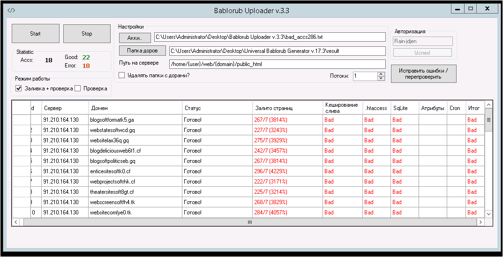Viewport: 503px width, 257px height.
Task: Sort by Статус column header
Action: click(218, 108)
